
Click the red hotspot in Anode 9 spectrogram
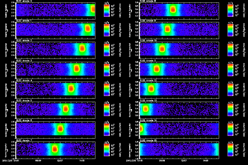(x=167, y=29)
